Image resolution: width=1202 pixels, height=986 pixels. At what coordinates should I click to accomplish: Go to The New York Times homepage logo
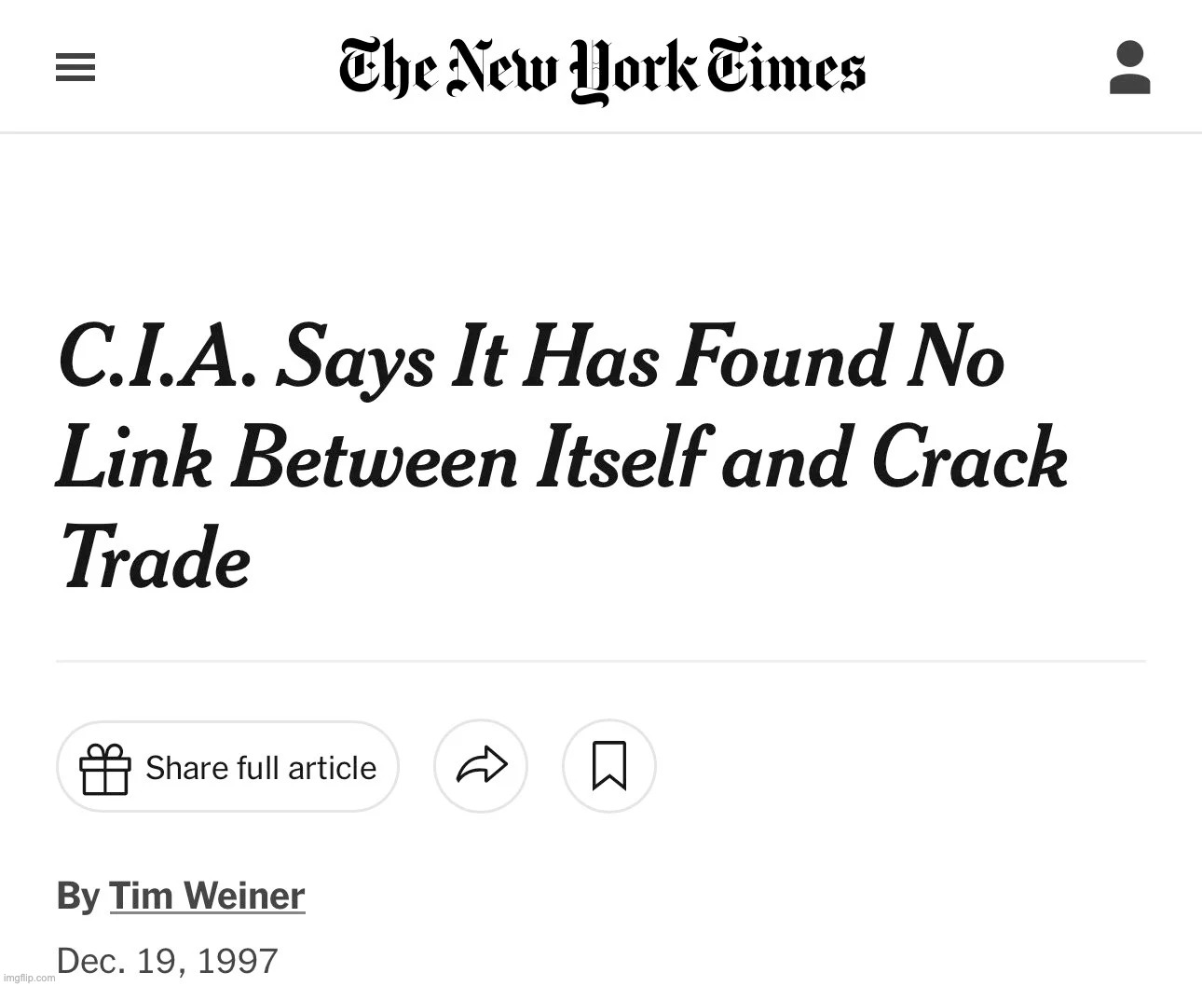point(602,70)
